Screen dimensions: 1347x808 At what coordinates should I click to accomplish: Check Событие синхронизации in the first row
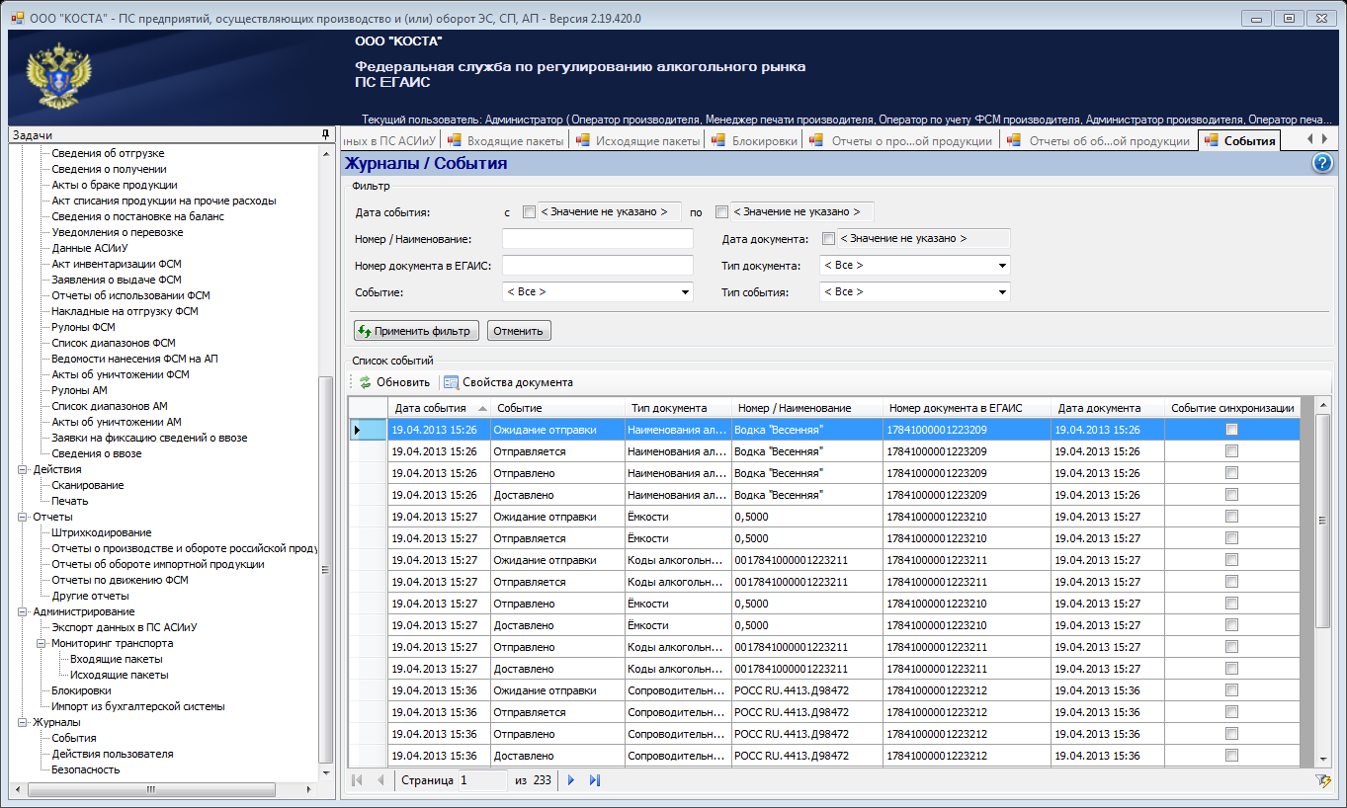pos(1231,430)
